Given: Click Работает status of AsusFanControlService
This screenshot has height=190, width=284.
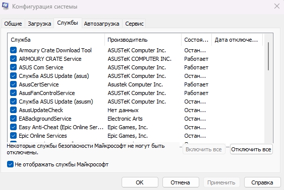Looking at the screenshot, I should [x=196, y=93].
